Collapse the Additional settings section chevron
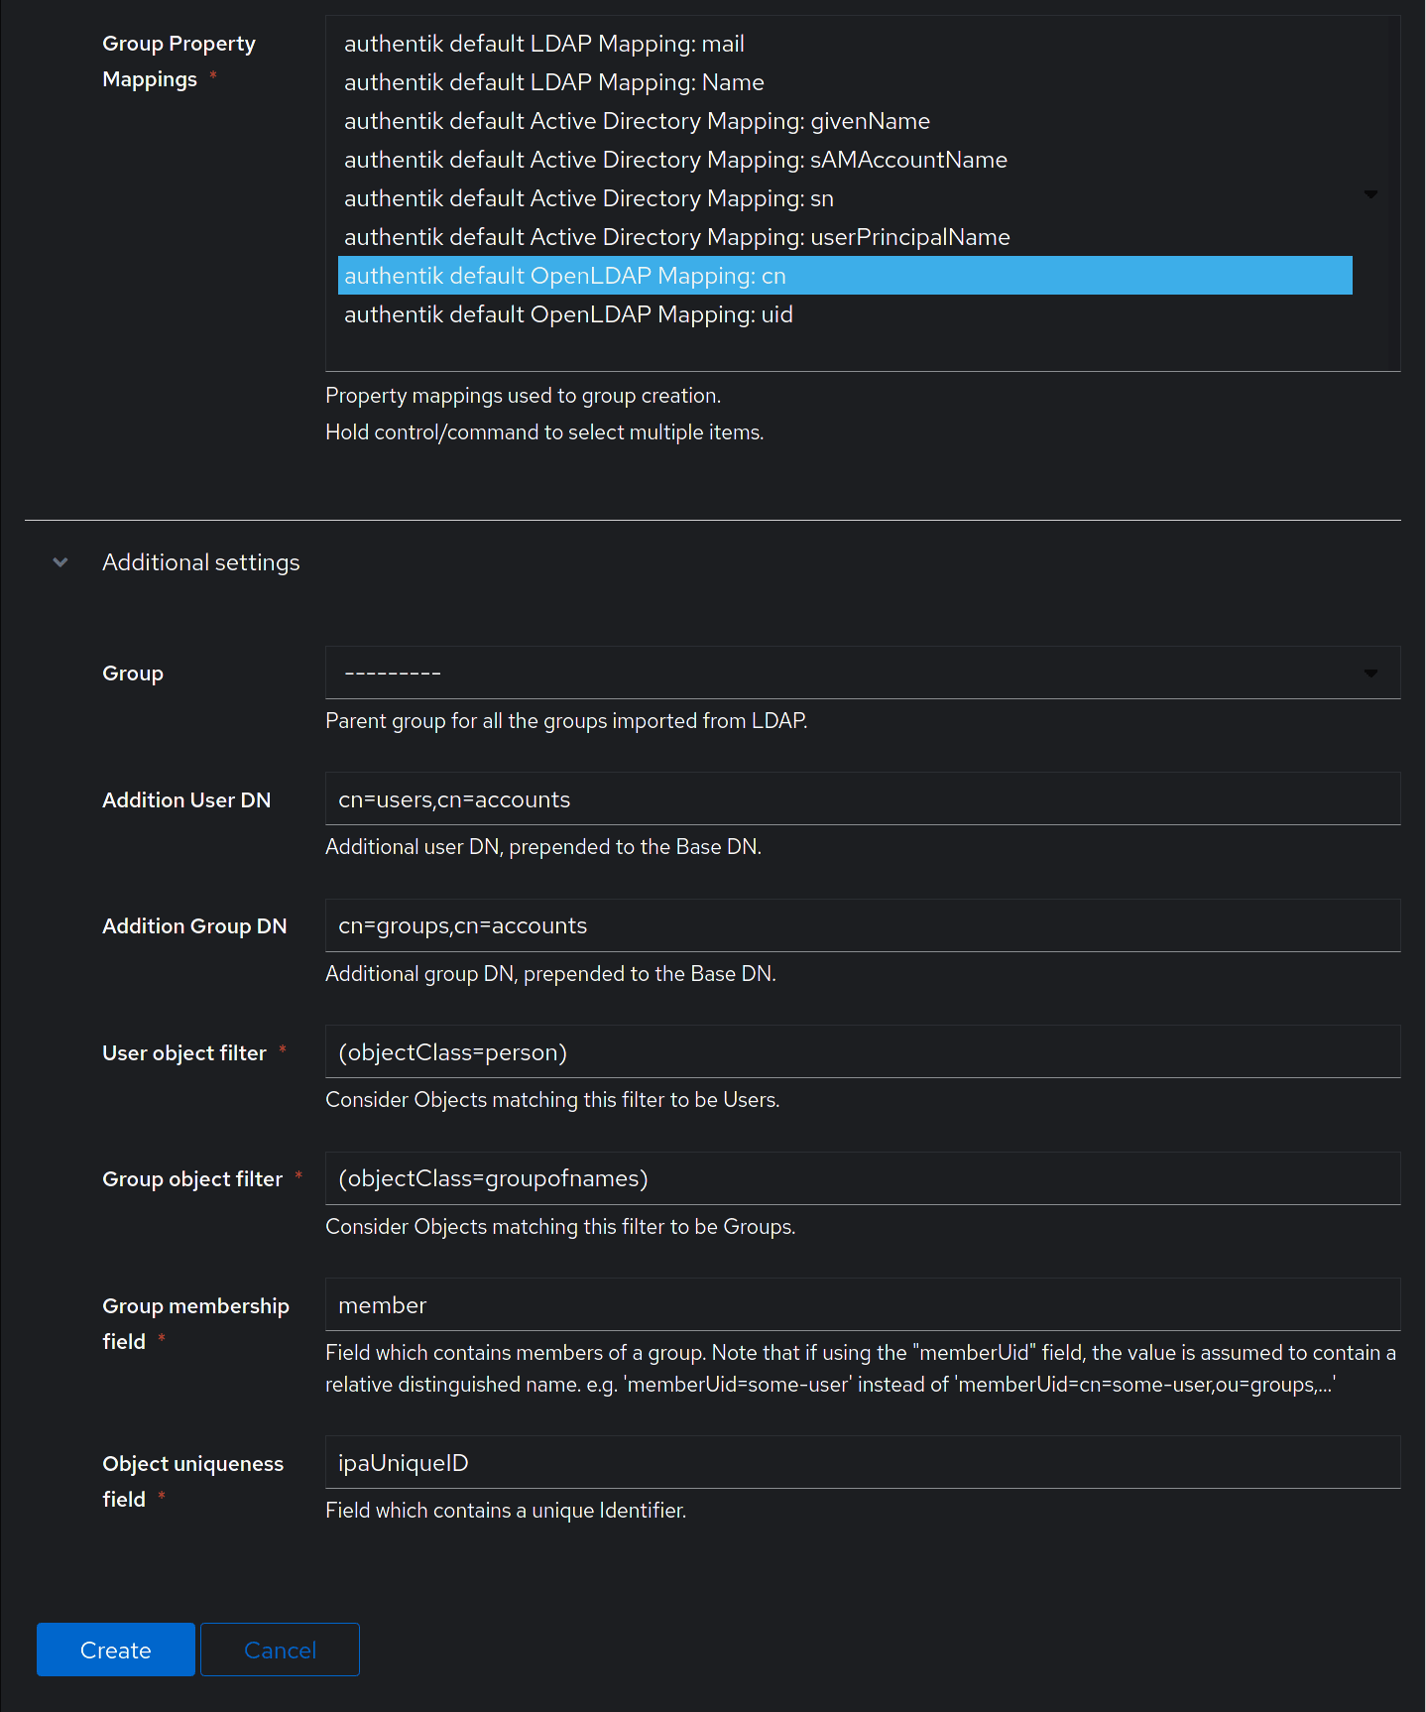This screenshot has height=1712, width=1426. click(x=60, y=562)
